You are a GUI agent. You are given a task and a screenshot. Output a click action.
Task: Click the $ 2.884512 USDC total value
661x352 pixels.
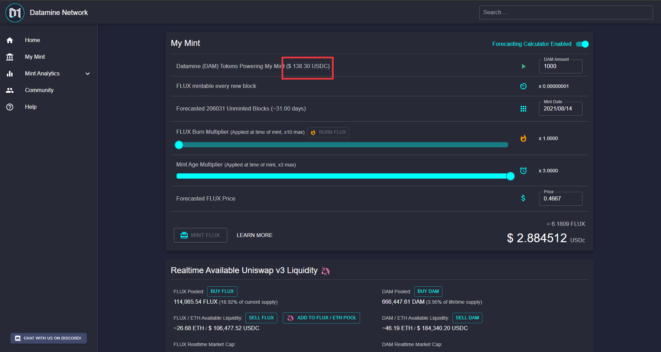[546, 238]
